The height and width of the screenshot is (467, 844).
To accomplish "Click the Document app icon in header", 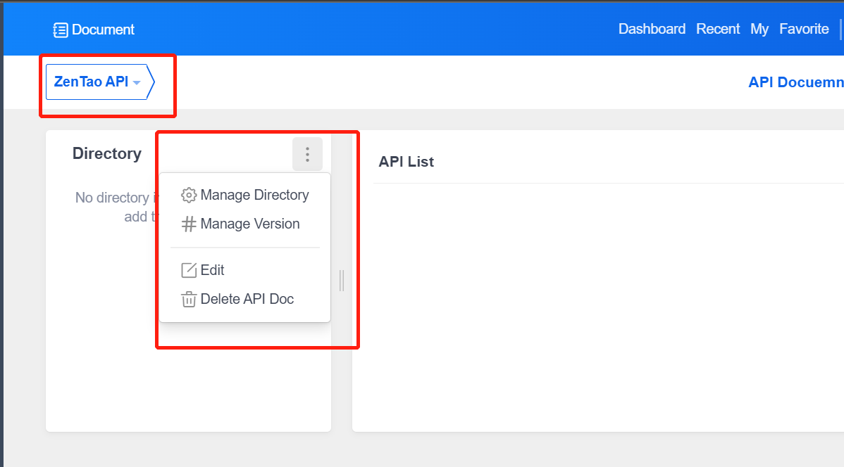I will (61, 30).
